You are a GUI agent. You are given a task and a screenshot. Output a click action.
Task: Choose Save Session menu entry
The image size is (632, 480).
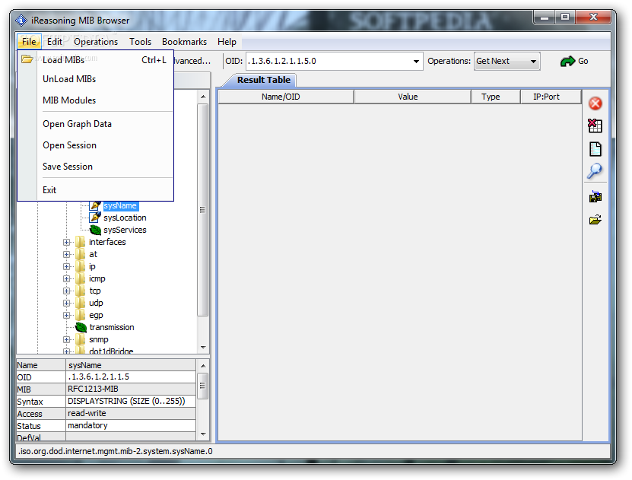[96, 167]
